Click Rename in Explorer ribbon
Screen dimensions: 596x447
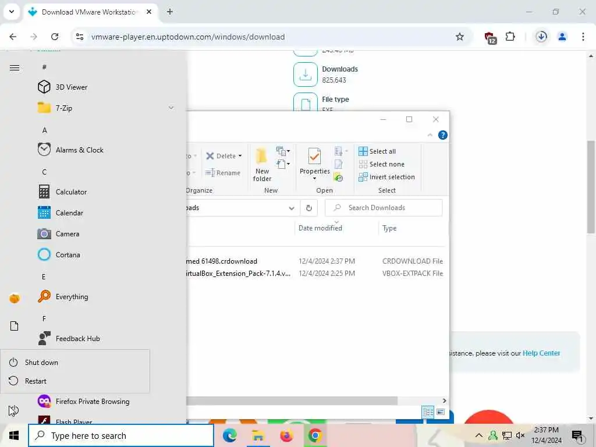pos(223,173)
